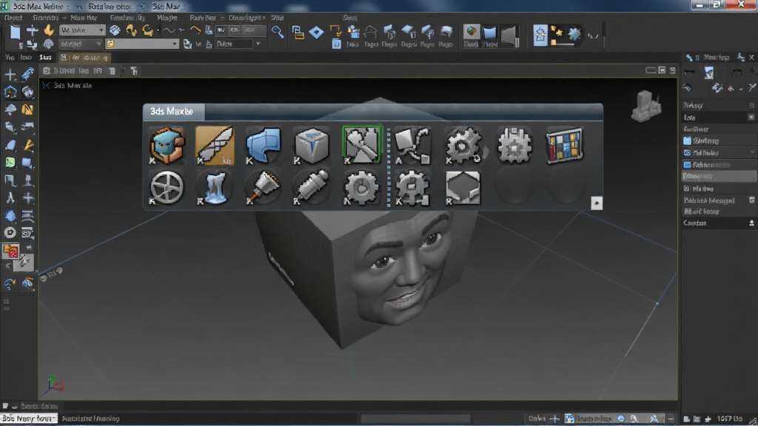Viewport: 758px width, 426px height.
Task: Switch to the 3ds Maxbe tab in popup
Action: 172,112
